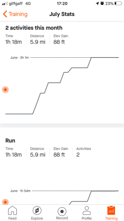This screenshot has height=221, width=124.
Task: Tap the Run section heading
Action: [x=10, y=141]
